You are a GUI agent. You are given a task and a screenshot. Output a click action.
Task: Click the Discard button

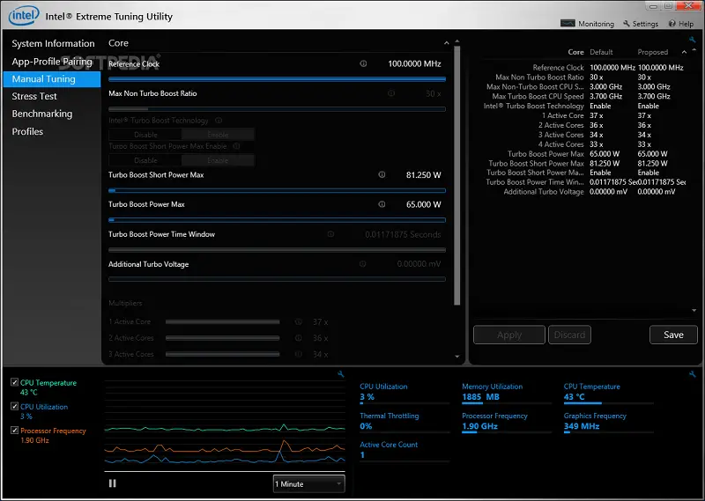coord(569,335)
